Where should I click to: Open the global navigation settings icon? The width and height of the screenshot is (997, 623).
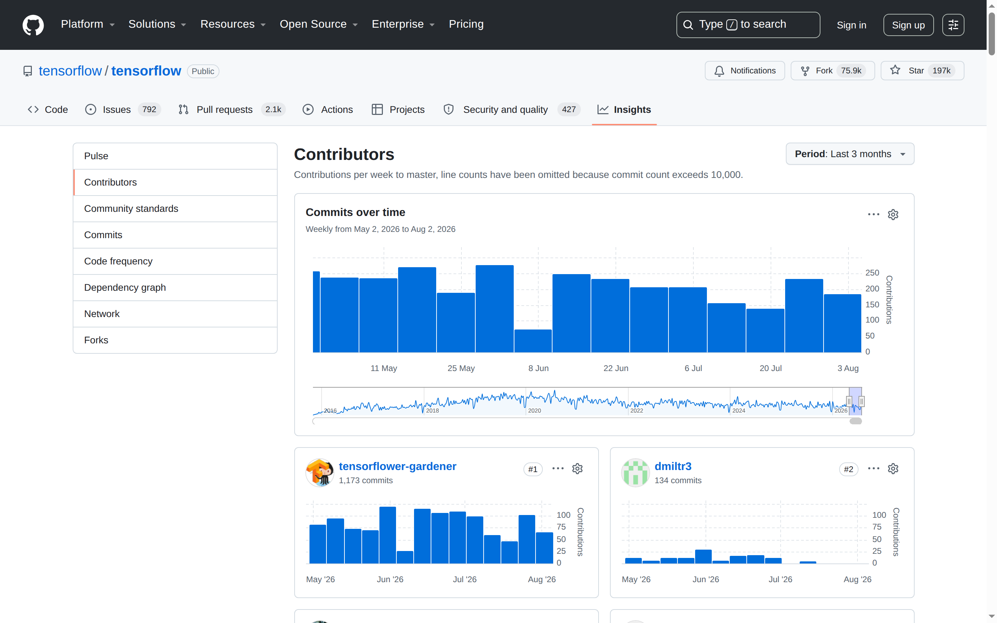[953, 25]
